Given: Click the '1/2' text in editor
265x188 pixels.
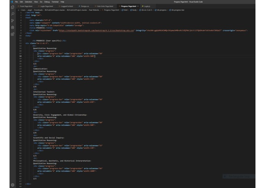Looking at the screenshot, I should pyautogui.click(x=35, y=64).
